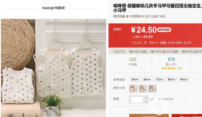Screen dimensions: 202x117
Task: Select the 66cm height option
Action: point(147,79)
